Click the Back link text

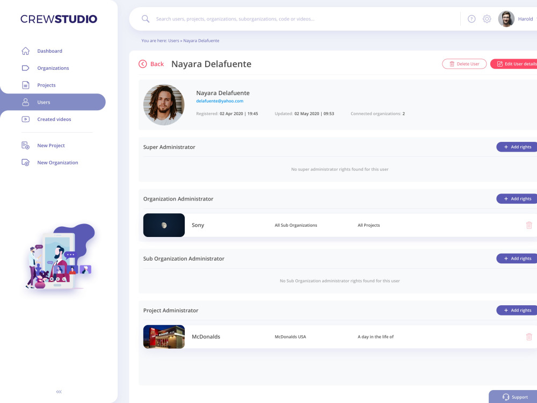pyautogui.click(x=157, y=64)
